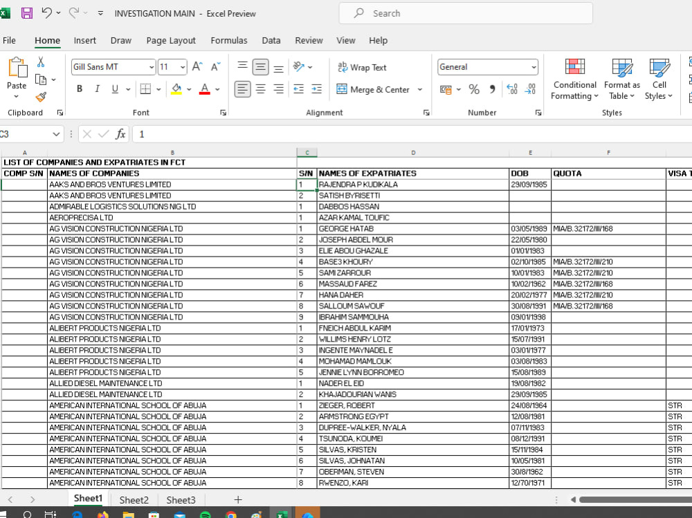Viewport: 692px width, 518px height.
Task: Click Decrease Decimal icon
Action: click(530, 90)
